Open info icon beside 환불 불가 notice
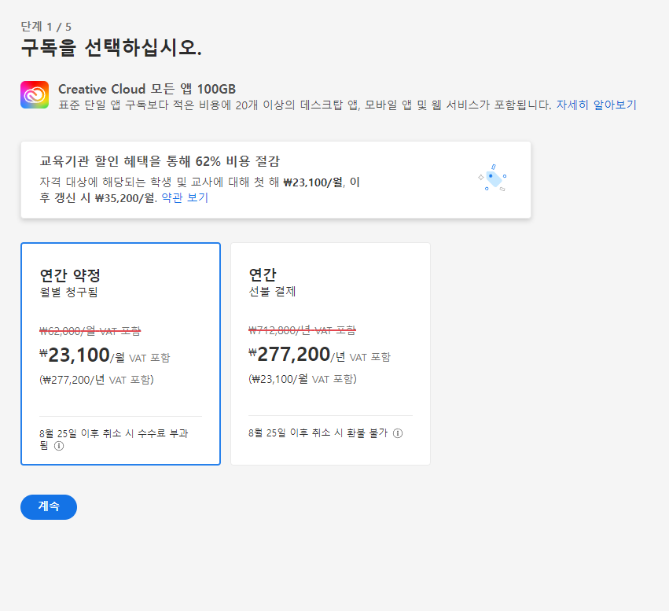 (398, 433)
